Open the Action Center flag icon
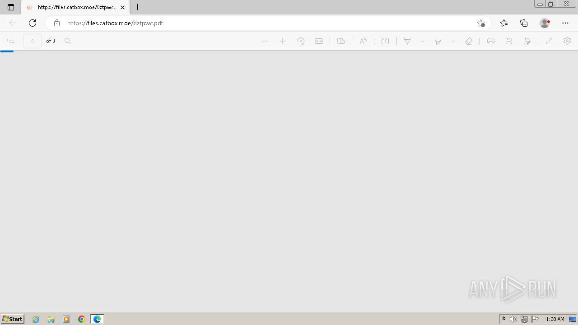Viewport: 578px width, 325px height. click(x=535, y=319)
